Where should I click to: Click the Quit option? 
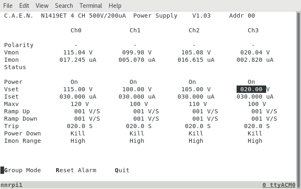(122, 170)
